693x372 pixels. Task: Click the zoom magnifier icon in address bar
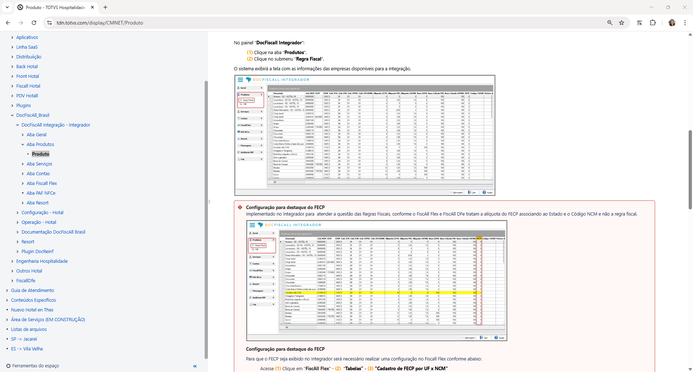tap(610, 23)
